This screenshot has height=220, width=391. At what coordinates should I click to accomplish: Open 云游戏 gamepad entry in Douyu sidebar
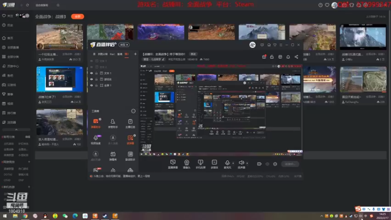pyautogui.click(x=9, y=85)
